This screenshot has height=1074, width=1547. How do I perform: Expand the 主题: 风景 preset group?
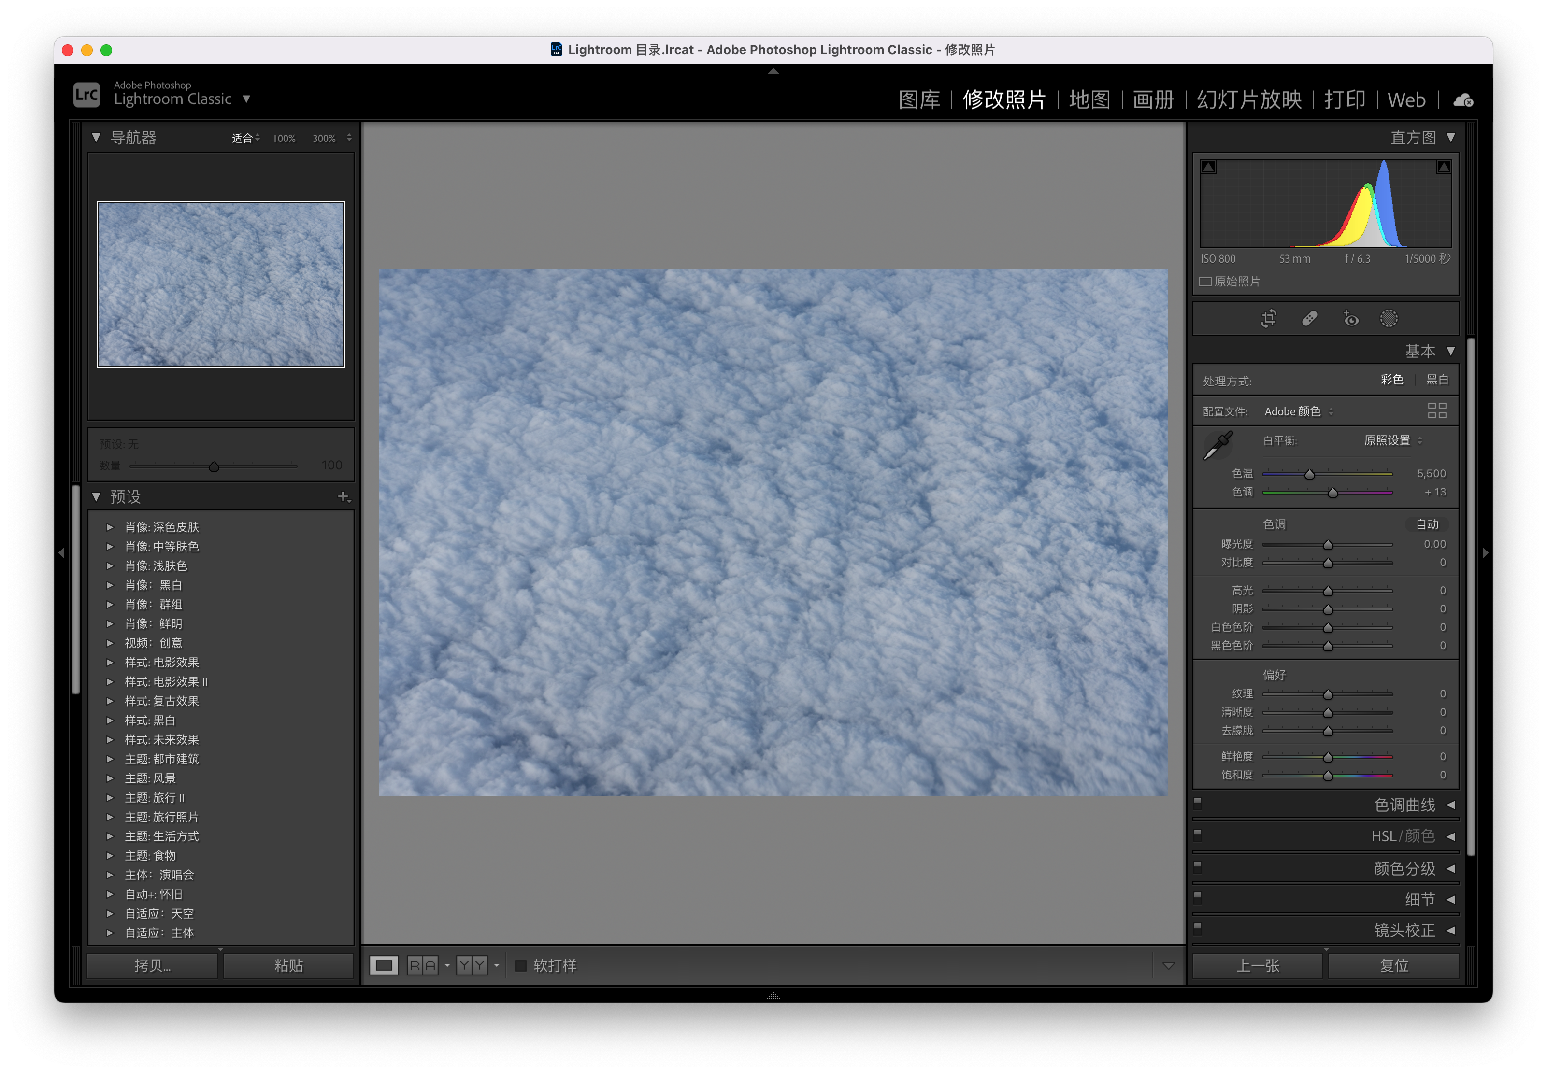(111, 778)
